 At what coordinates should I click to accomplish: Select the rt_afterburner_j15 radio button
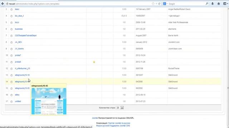point(11,69)
